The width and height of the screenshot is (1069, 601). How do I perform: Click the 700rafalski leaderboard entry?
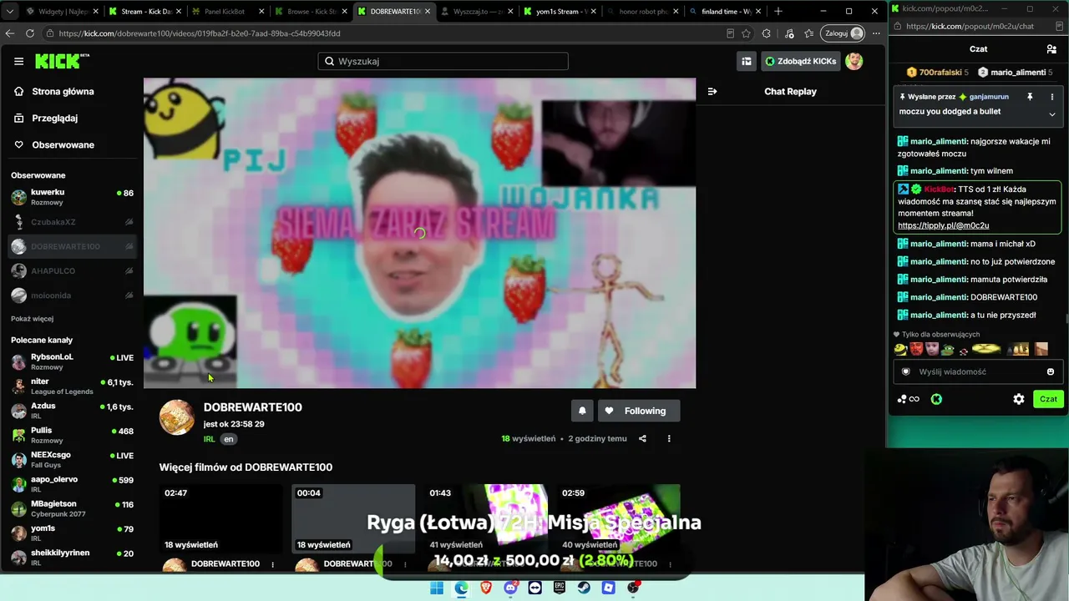pos(937,73)
